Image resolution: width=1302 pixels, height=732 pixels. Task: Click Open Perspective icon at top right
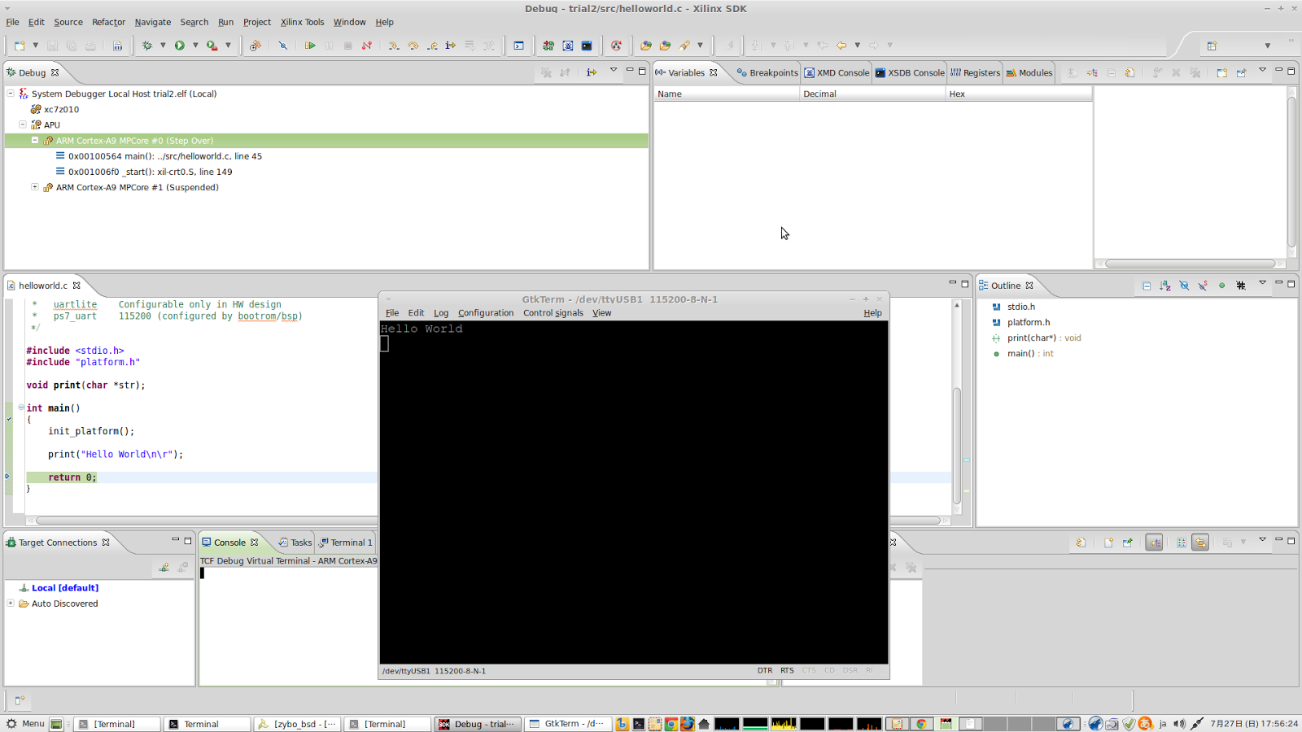point(1212,46)
